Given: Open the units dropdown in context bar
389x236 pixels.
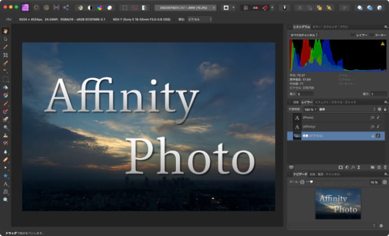Looking at the screenshot, I should (x=198, y=19).
